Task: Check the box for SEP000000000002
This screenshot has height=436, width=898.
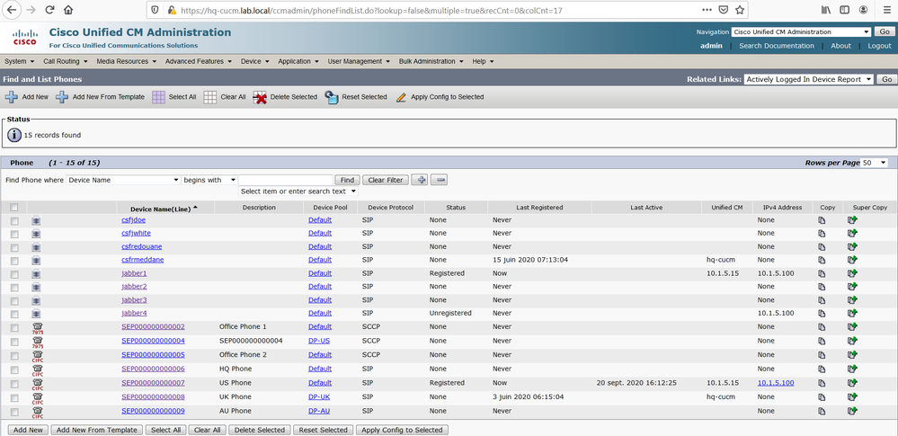Action: (x=14, y=328)
